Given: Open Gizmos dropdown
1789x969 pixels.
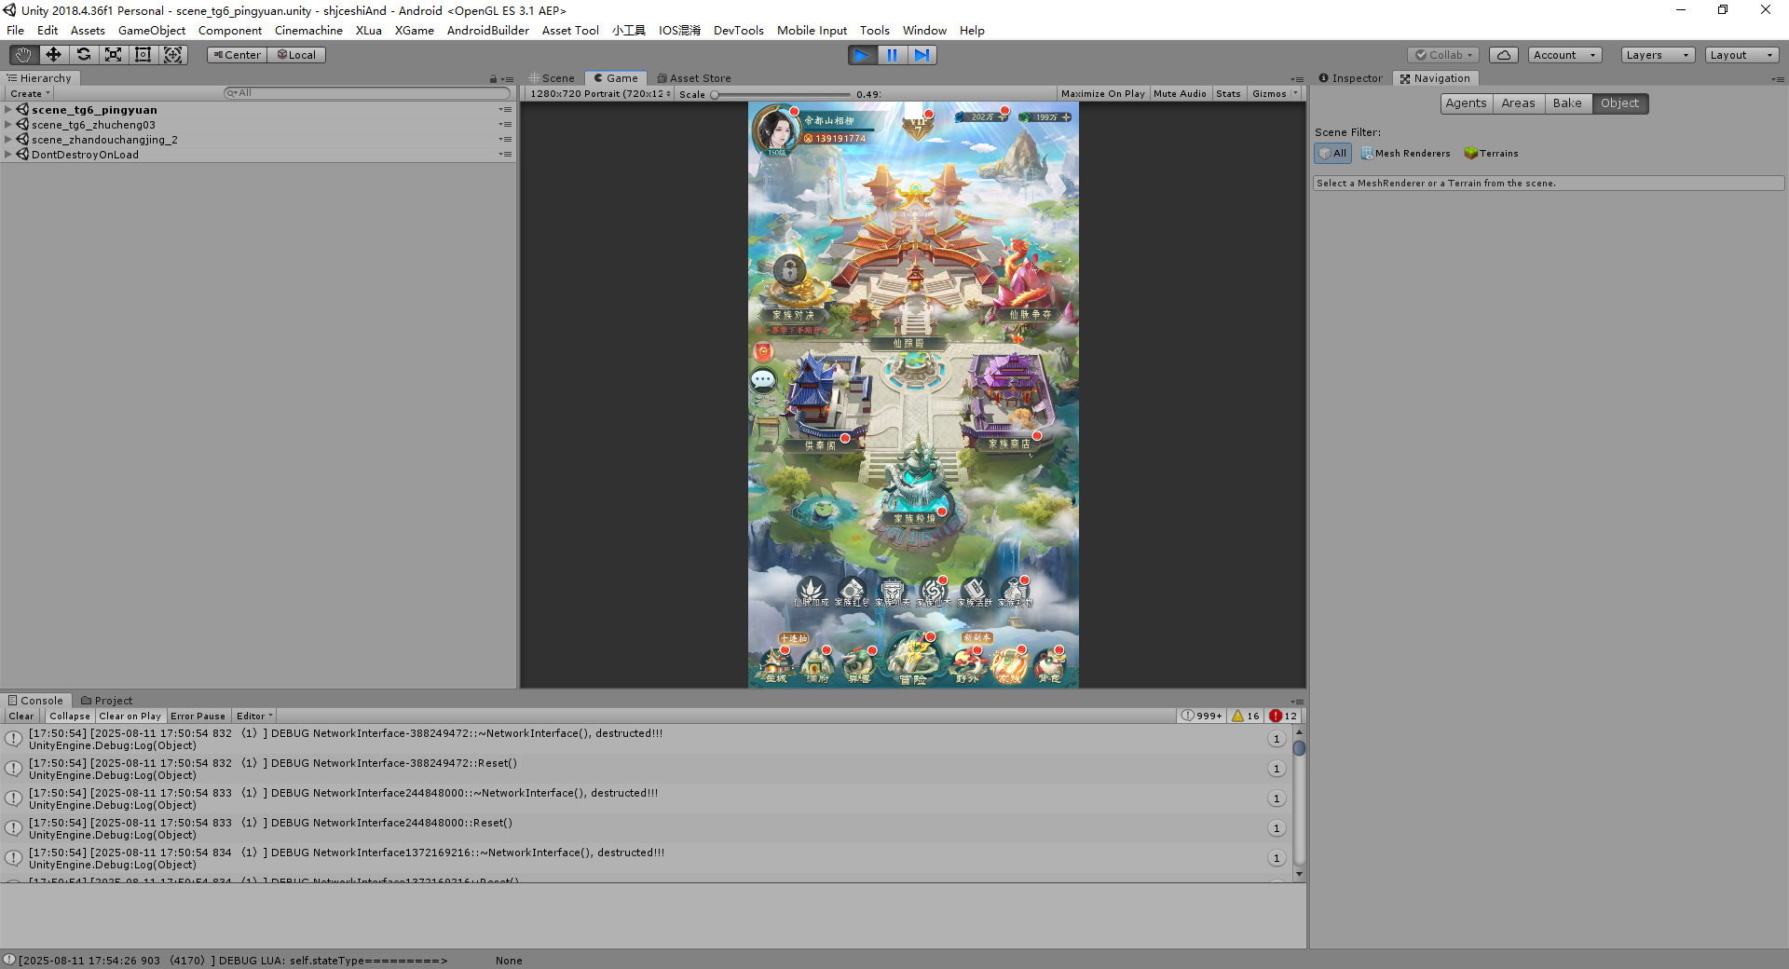Looking at the screenshot, I should pos(1275,94).
